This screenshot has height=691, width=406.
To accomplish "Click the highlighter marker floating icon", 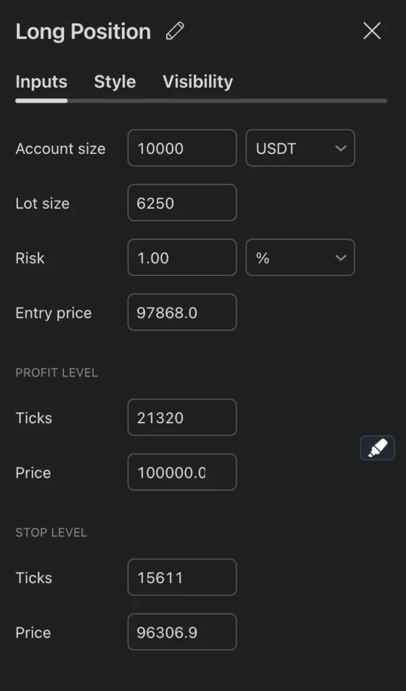I will tap(378, 448).
